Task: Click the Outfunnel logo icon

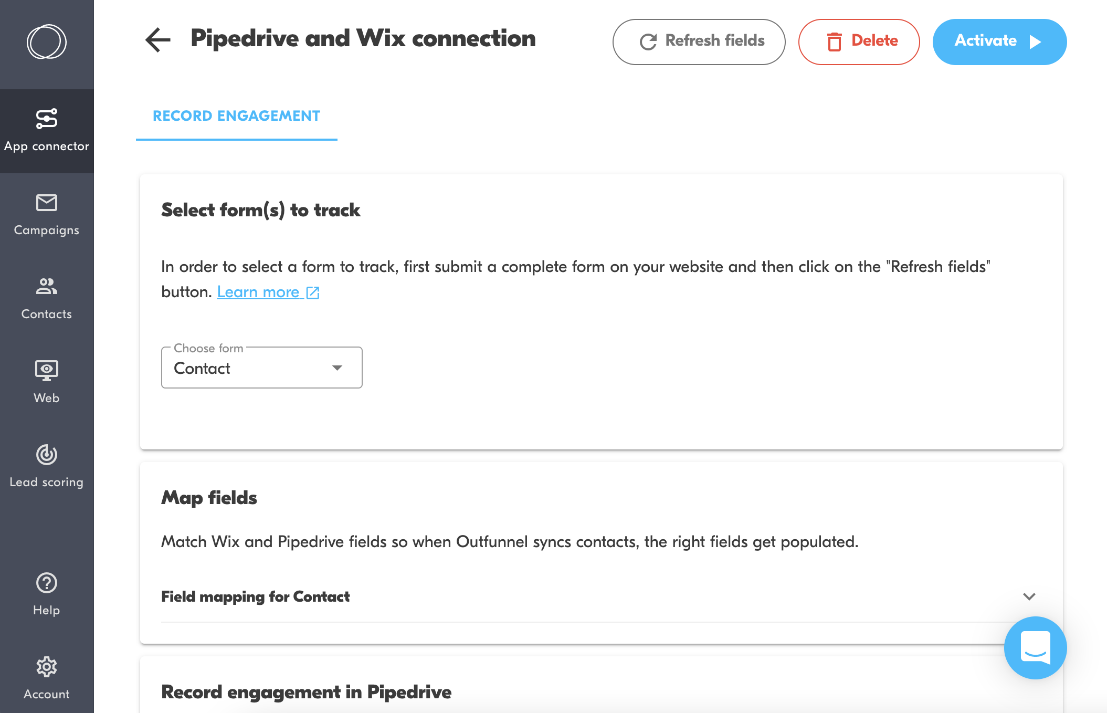Action: [x=46, y=42]
